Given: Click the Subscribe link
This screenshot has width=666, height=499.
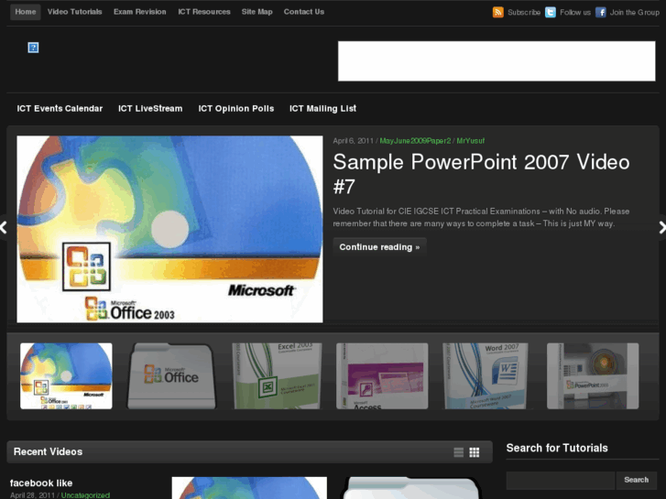Looking at the screenshot, I should [524, 12].
